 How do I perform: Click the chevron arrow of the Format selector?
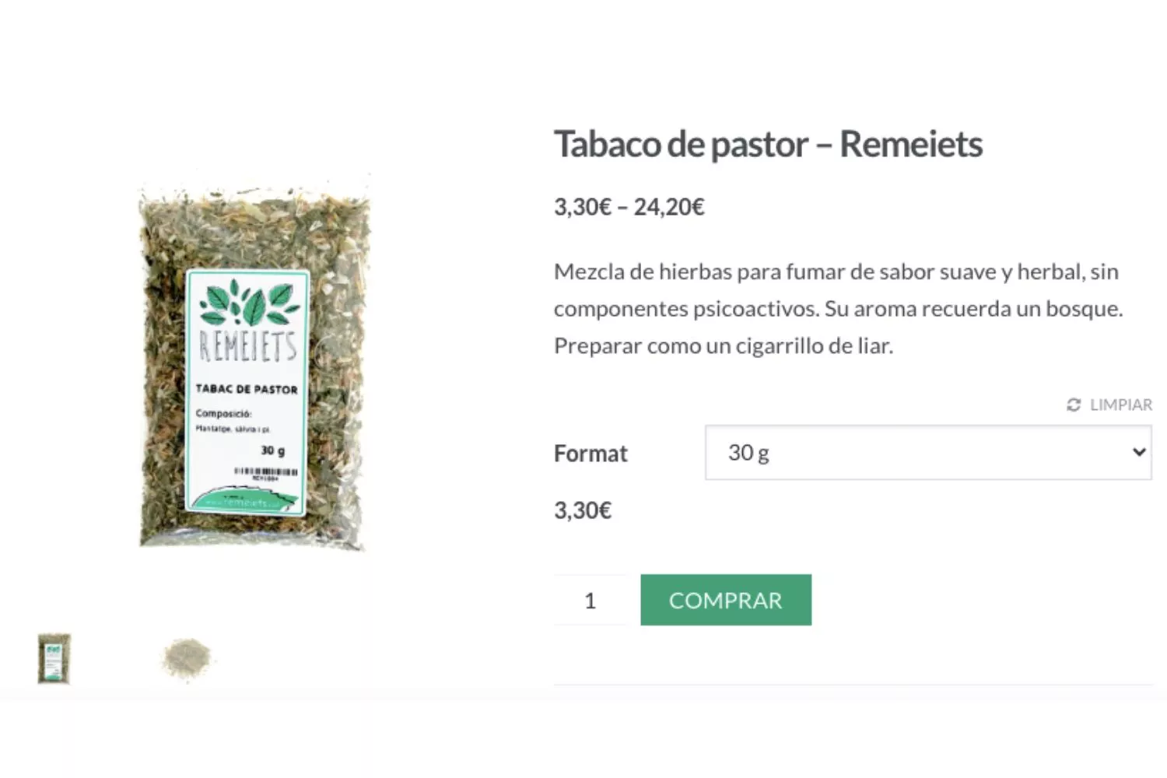click(x=1139, y=452)
